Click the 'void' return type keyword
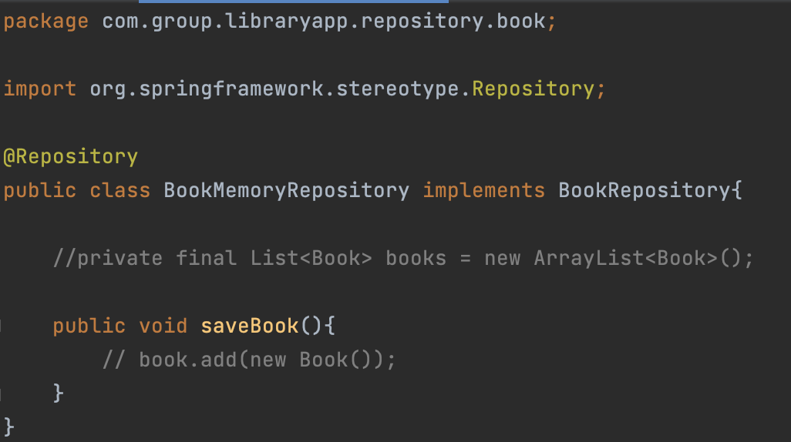791x442 pixels. (163, 326)
